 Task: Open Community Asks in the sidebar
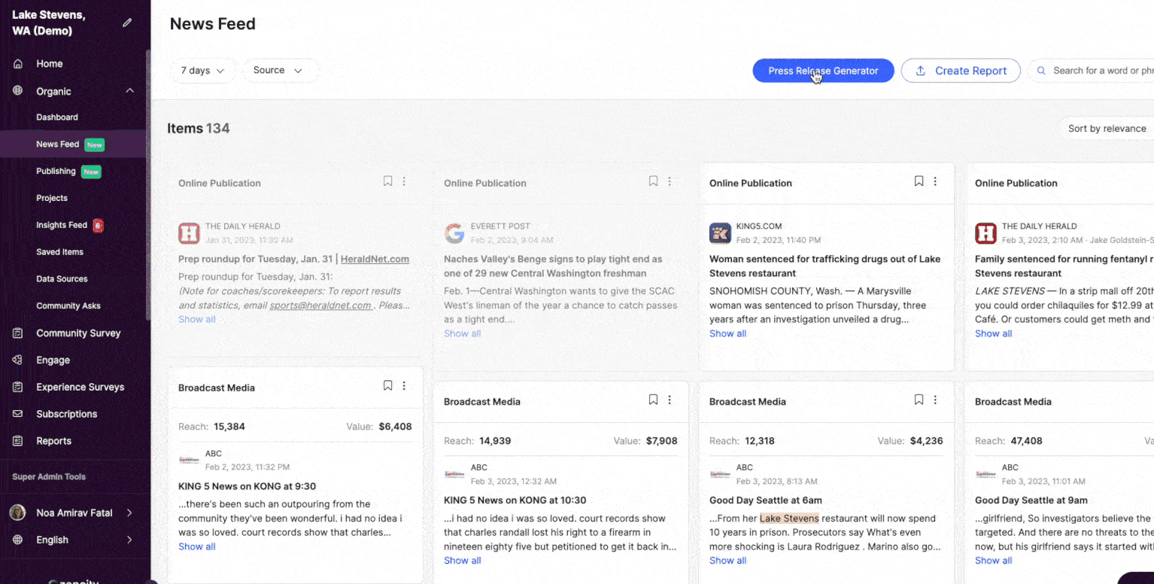(68, 306)
